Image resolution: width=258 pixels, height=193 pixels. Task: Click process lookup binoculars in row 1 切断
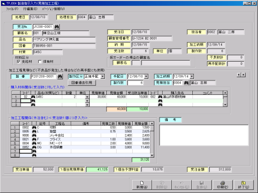point(34,128)
